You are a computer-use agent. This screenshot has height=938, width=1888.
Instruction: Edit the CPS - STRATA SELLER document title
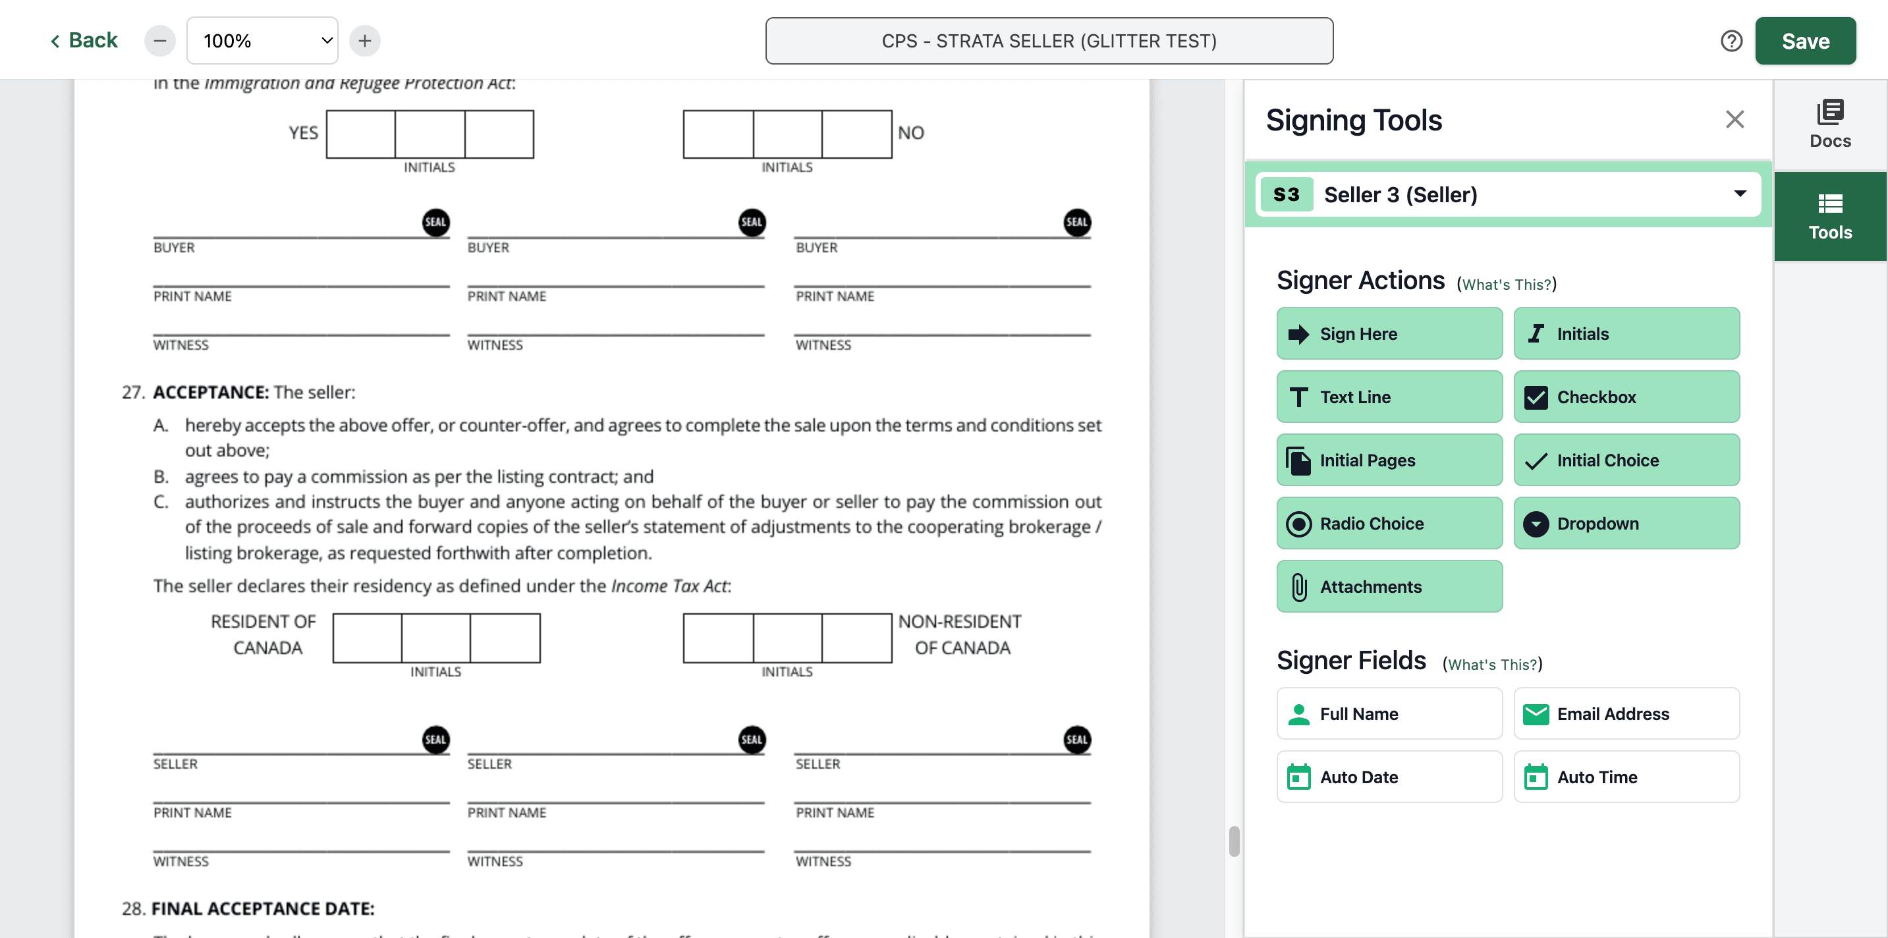1049,41
